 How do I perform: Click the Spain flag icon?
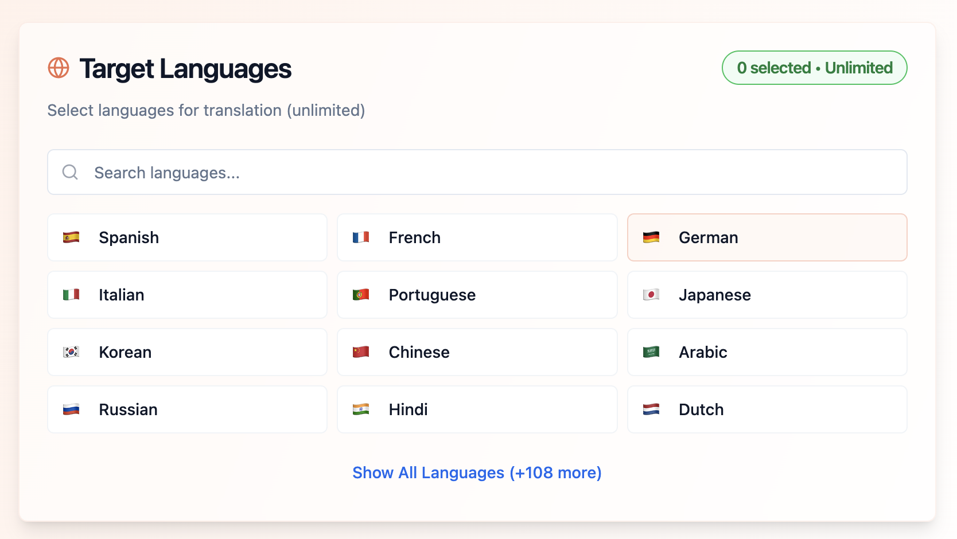pyautogui.click(x=71, y=237)
